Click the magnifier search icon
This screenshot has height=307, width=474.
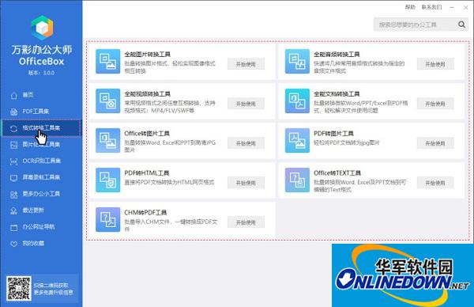tap(461, 25)
